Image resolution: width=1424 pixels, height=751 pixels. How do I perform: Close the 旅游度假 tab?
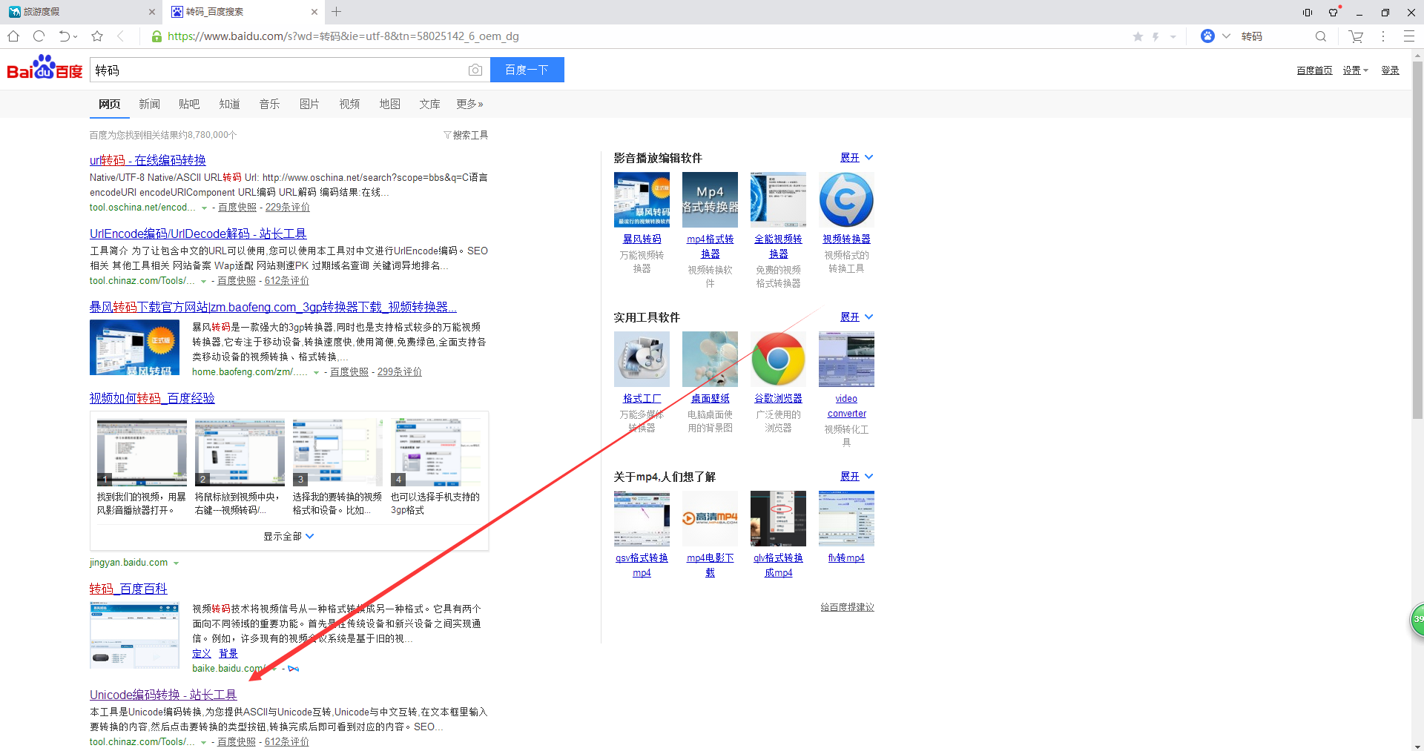click(152, 12)
